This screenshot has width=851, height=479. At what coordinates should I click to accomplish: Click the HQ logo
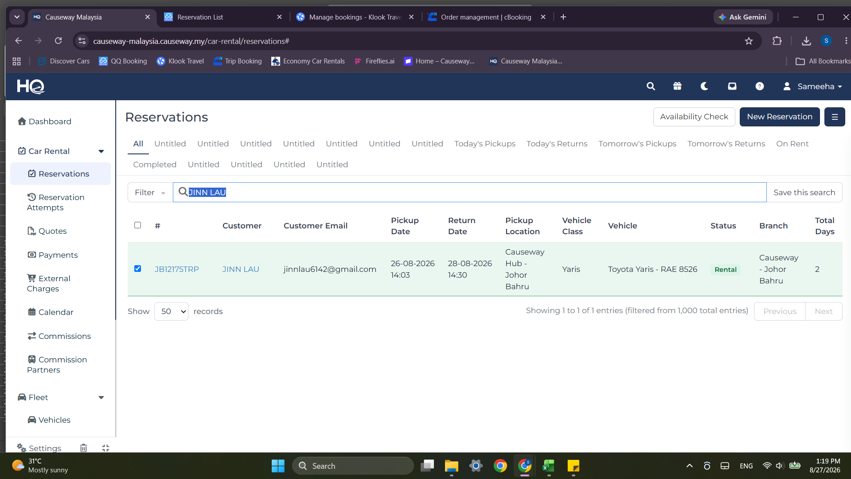click(31, 86)
